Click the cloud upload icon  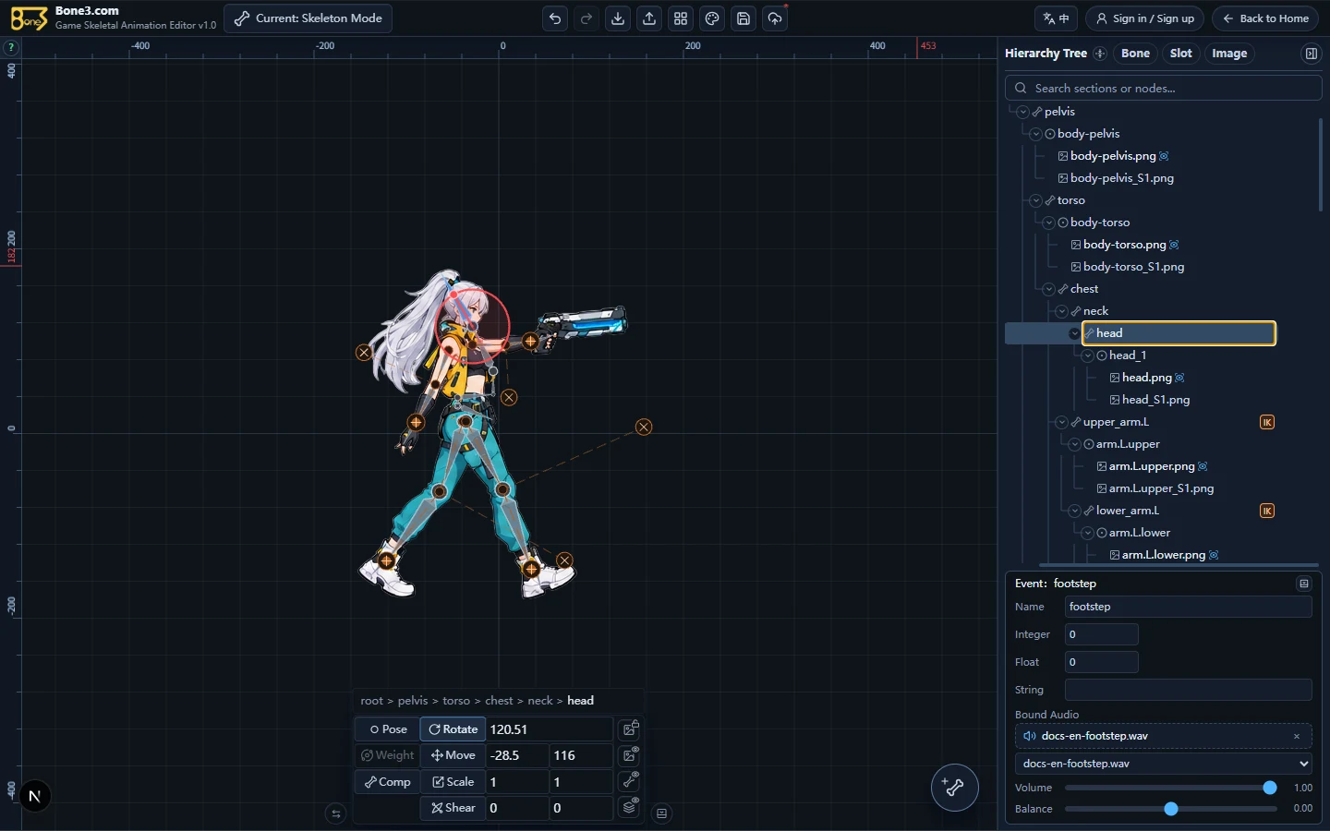coord(775,18)
